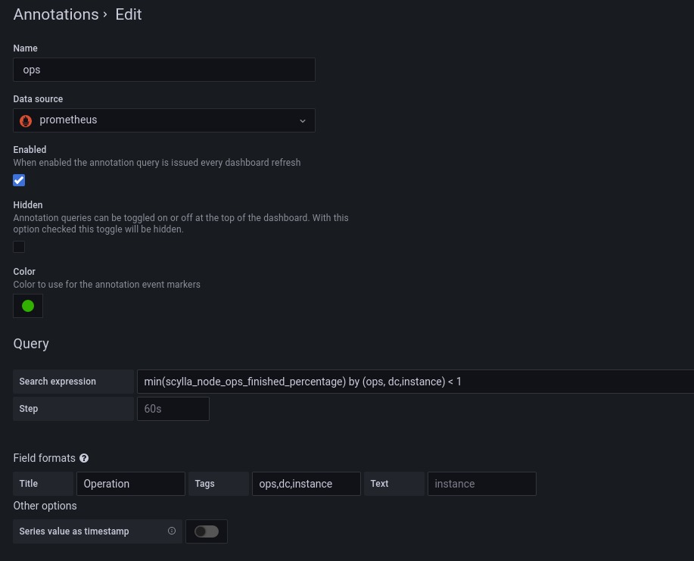Uncheck the Enabled checkbox

19,180
